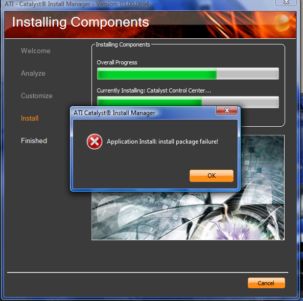Screen dimensions: 303x301
Task: Close the main Catalyst Install Manager window
Action: click(x=286, y=3)
